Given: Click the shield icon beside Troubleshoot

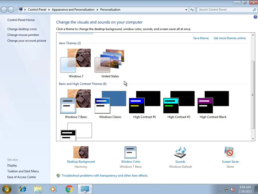Looking at the screenshot, I should tap(58, 176).
